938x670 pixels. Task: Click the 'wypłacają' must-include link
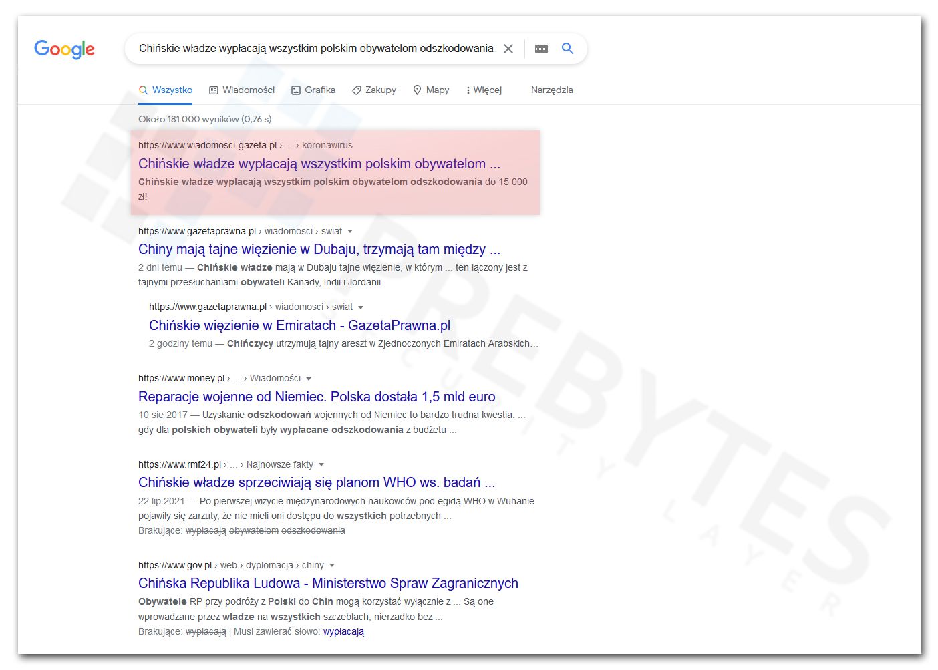[x=343, y=631]
